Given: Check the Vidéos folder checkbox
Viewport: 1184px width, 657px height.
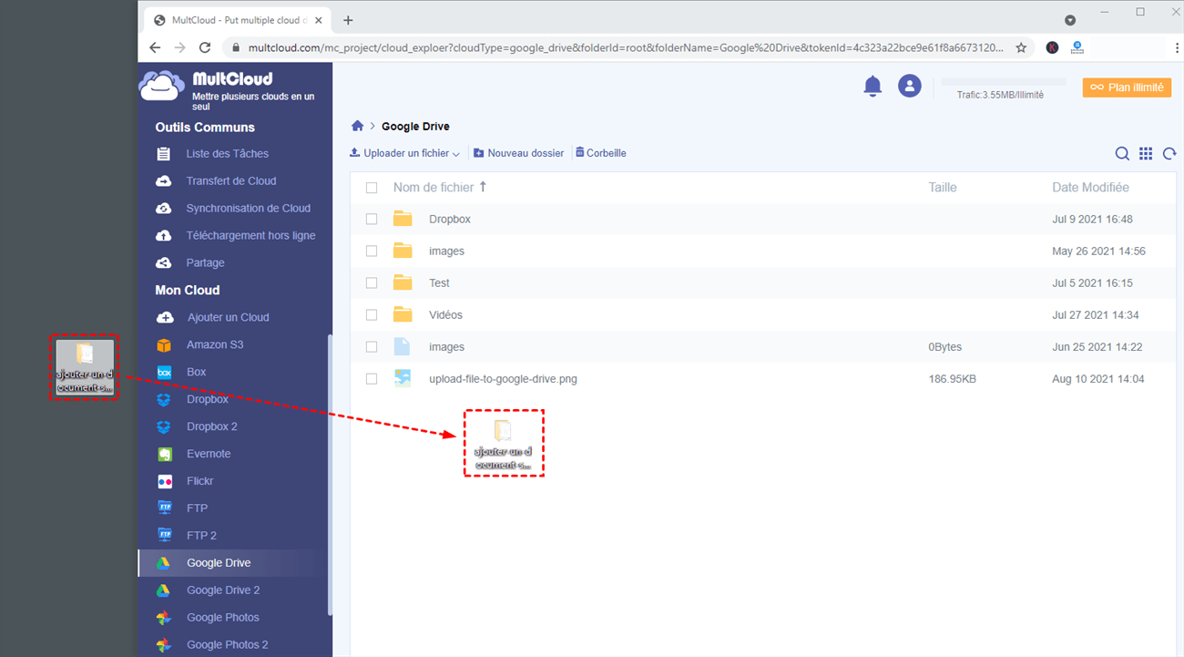Looking at the screenshot, I should 372,315.
